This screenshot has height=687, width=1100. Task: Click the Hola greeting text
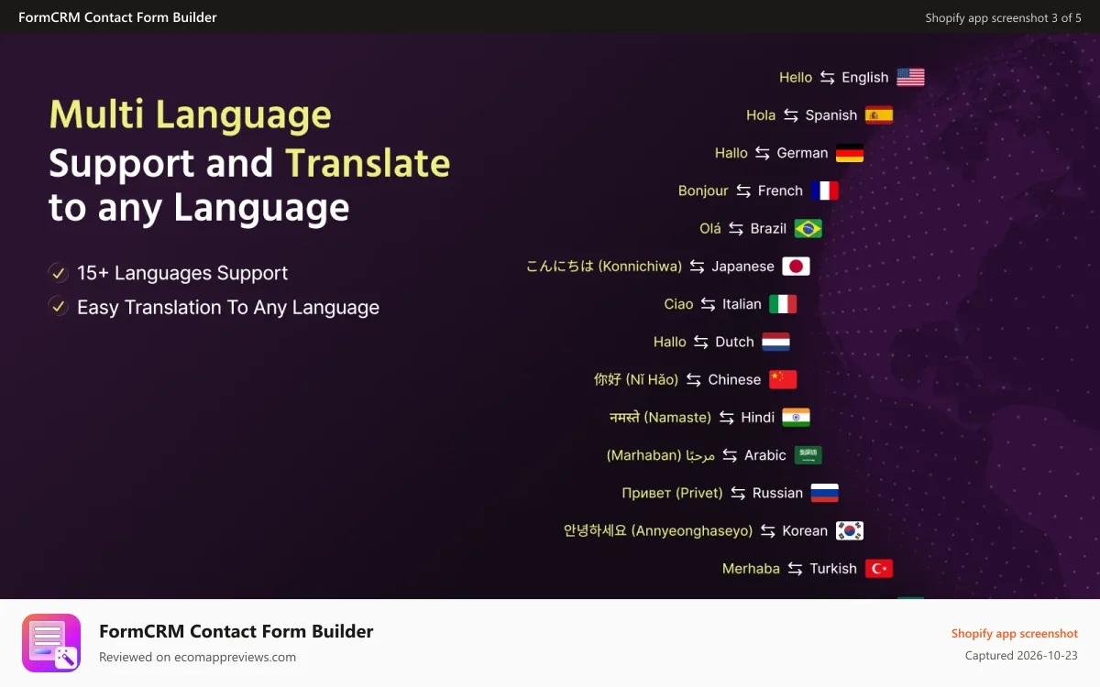point(761,115)
